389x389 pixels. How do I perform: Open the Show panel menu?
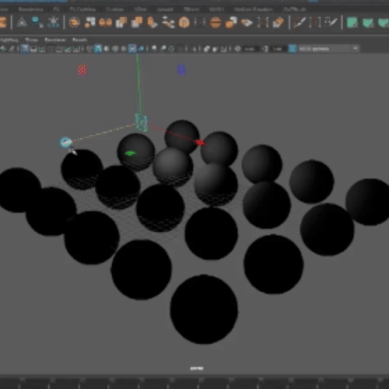tap(32, 40)
